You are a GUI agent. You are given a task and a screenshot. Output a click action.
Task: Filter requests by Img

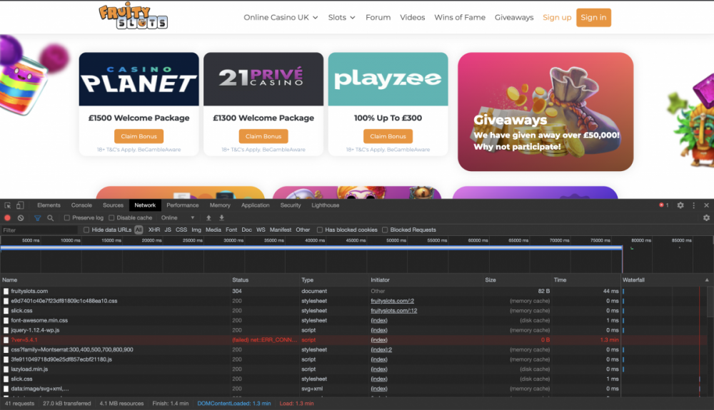(x=196, y=230)
